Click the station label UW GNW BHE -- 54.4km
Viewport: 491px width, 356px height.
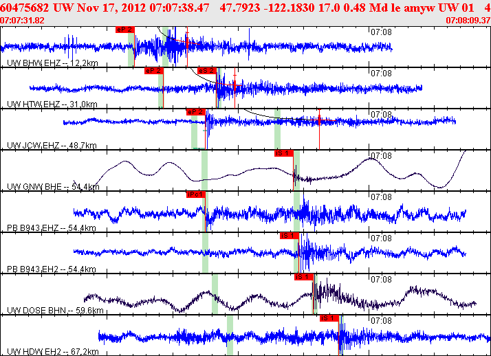(53, 187)
